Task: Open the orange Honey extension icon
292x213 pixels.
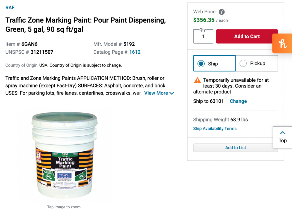Action: [282, 44]
